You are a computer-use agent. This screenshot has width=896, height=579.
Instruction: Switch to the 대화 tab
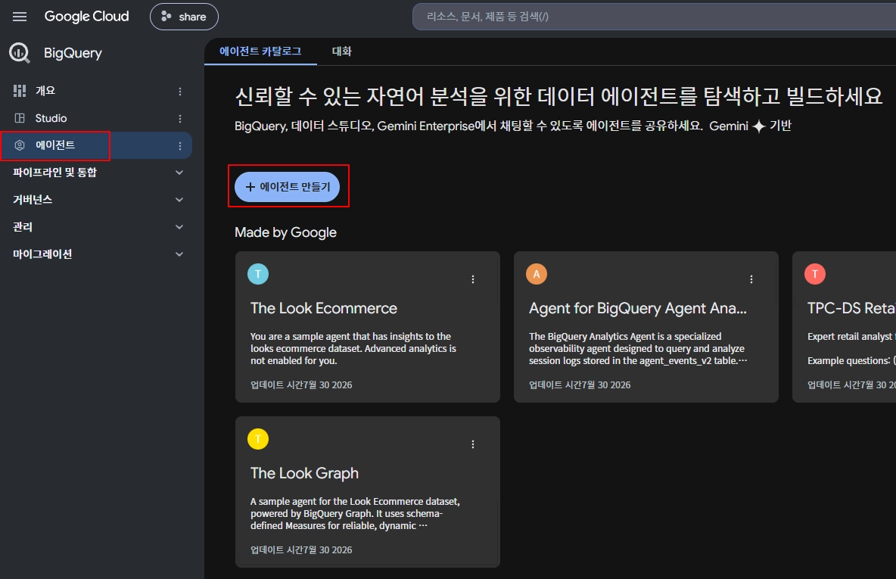[x=342, y=51]
